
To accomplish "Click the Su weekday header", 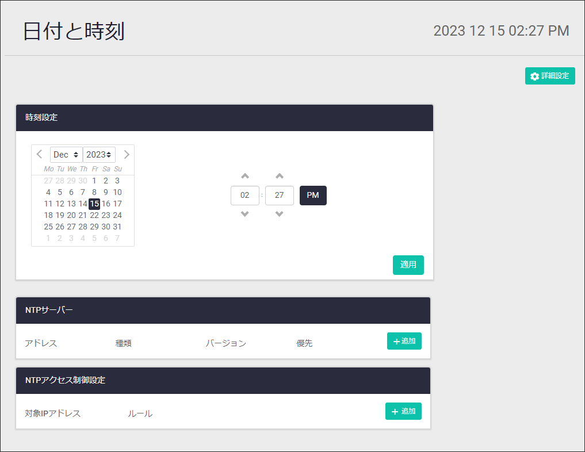I will pyautogui.click(x=118, y=169).
